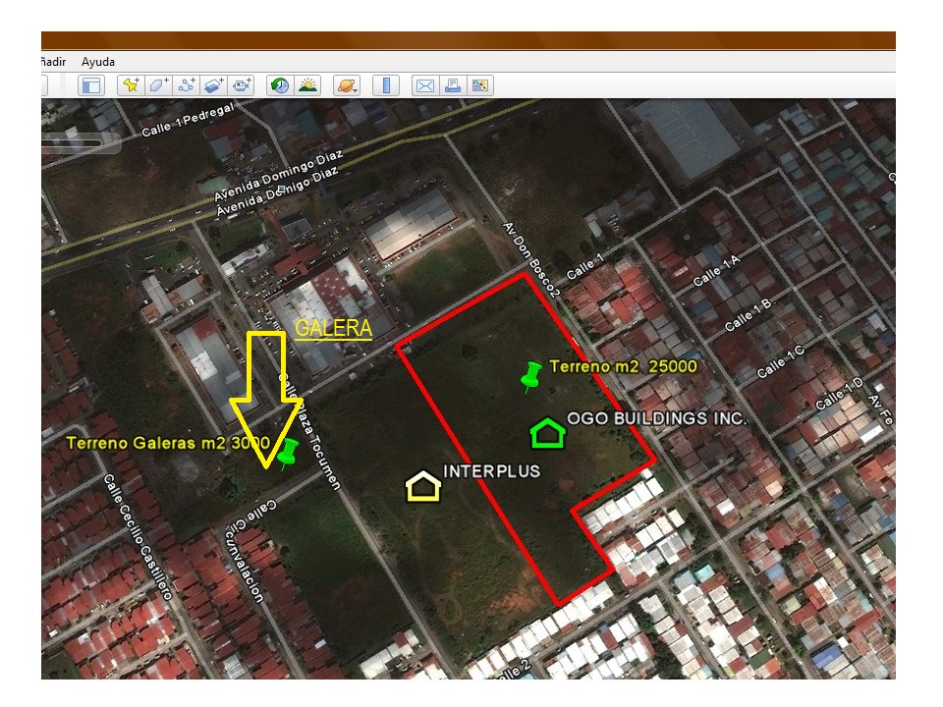The height and width of the screenshot is (707, 943).
Task: Click the Add Image Overlay icon
Action: tap(214, 85)
